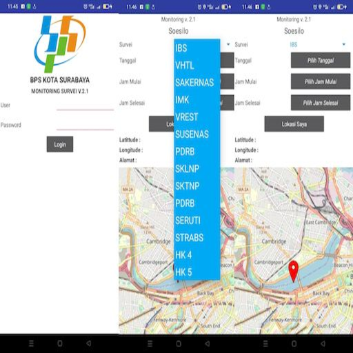Tap Android home button on right screen
This screenshot has height=353, width=353.
pyautogui.click(x=294, y=343)
